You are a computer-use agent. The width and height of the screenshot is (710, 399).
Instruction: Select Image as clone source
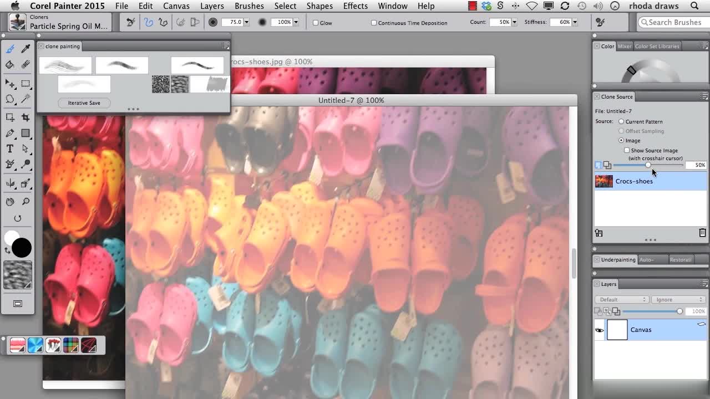coord(621,140)
